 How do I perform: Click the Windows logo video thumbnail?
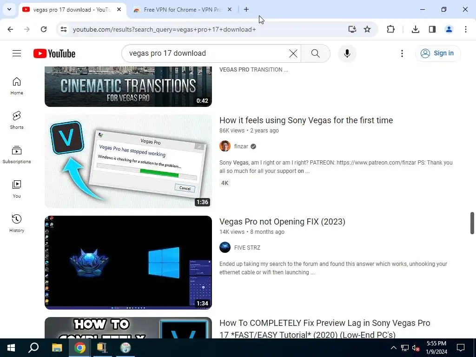(x=128, y=263)
